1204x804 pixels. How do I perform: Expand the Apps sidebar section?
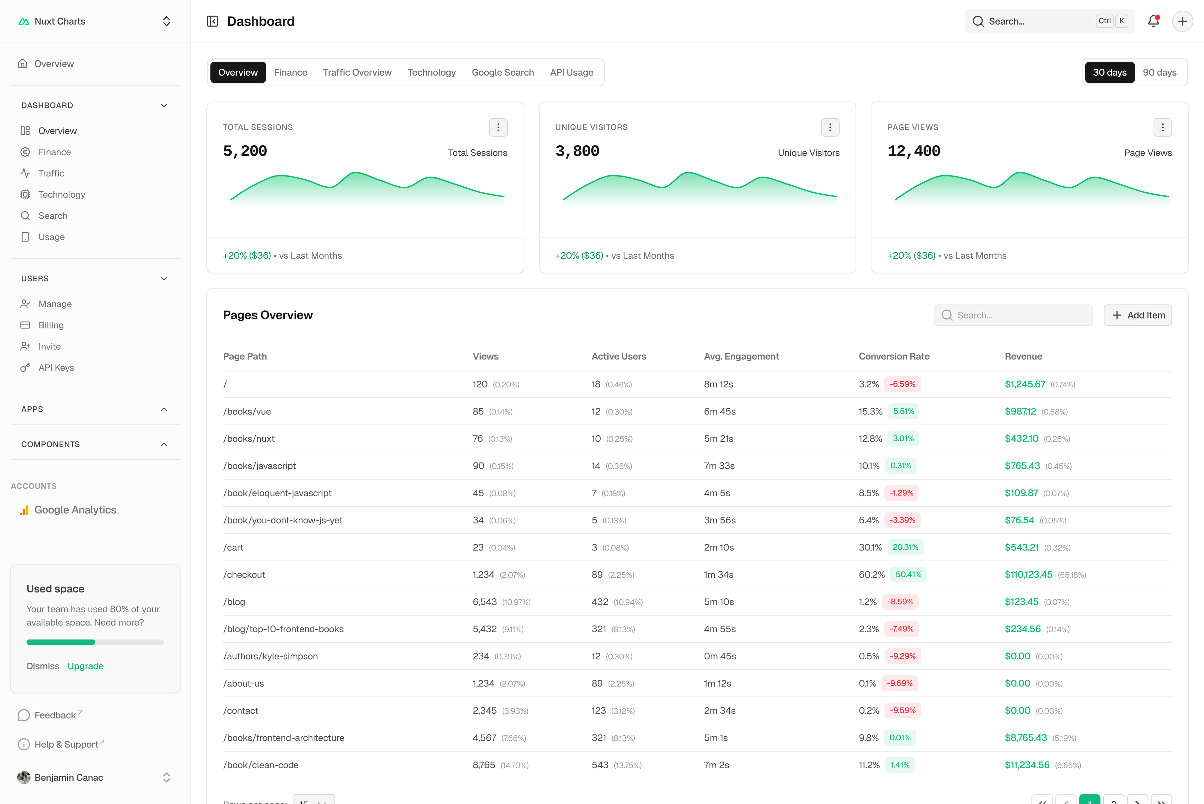tap(164, 409)
